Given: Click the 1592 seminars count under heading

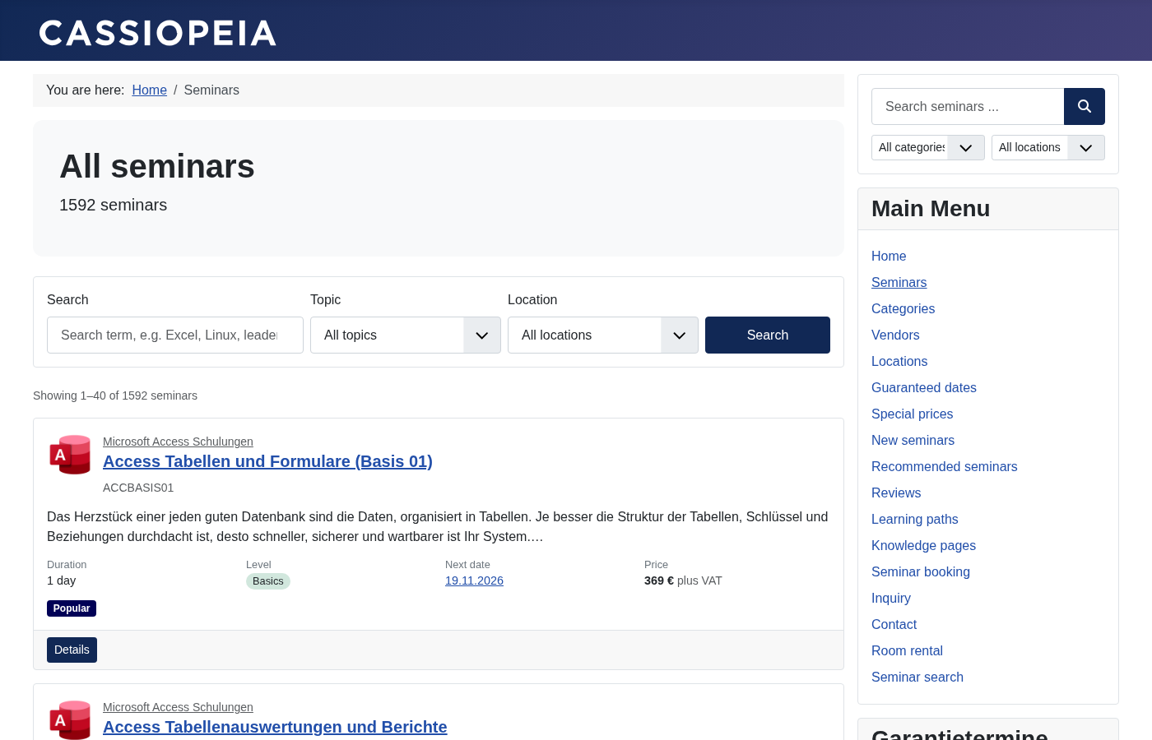Looking at the screenshot, I should click(x=113, y=206).
